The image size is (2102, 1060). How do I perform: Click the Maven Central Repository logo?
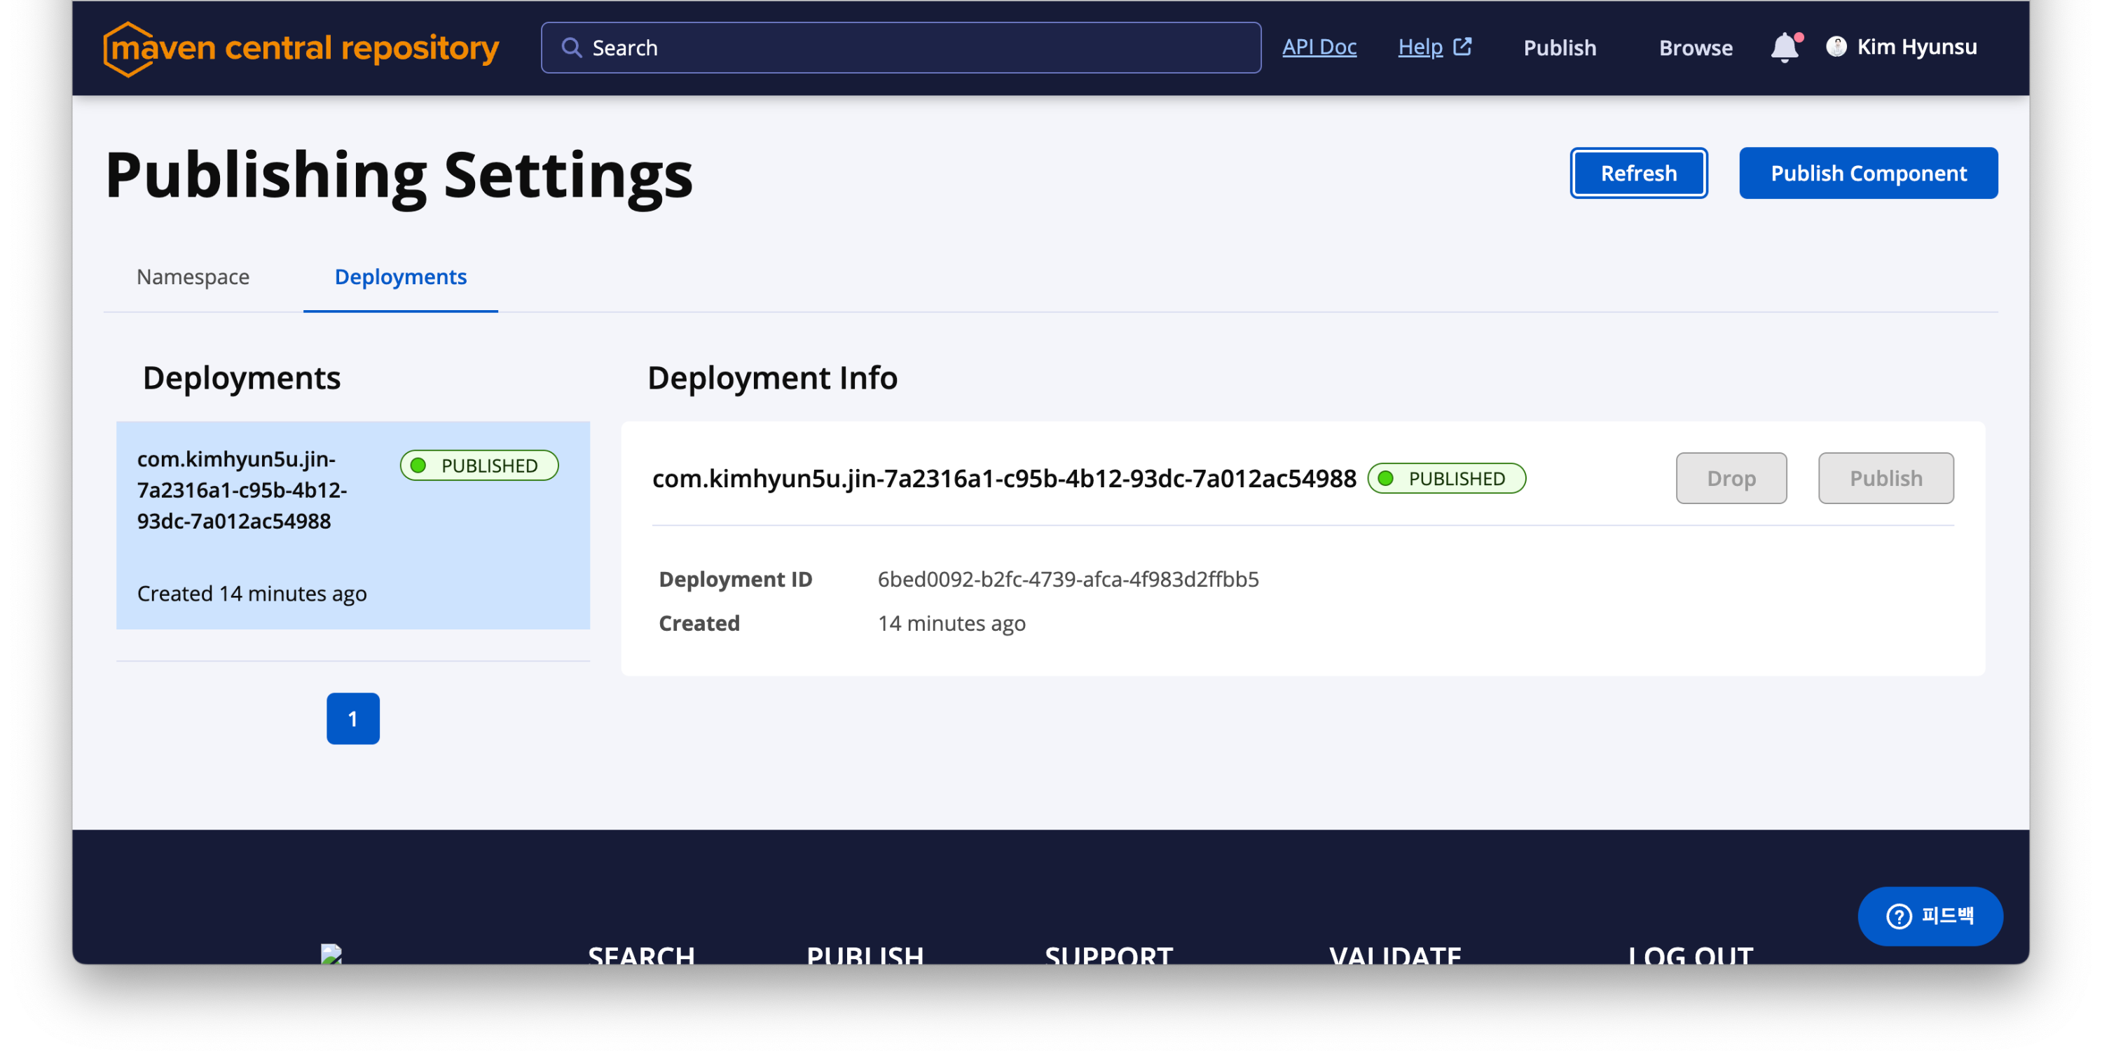click(301, 48)
